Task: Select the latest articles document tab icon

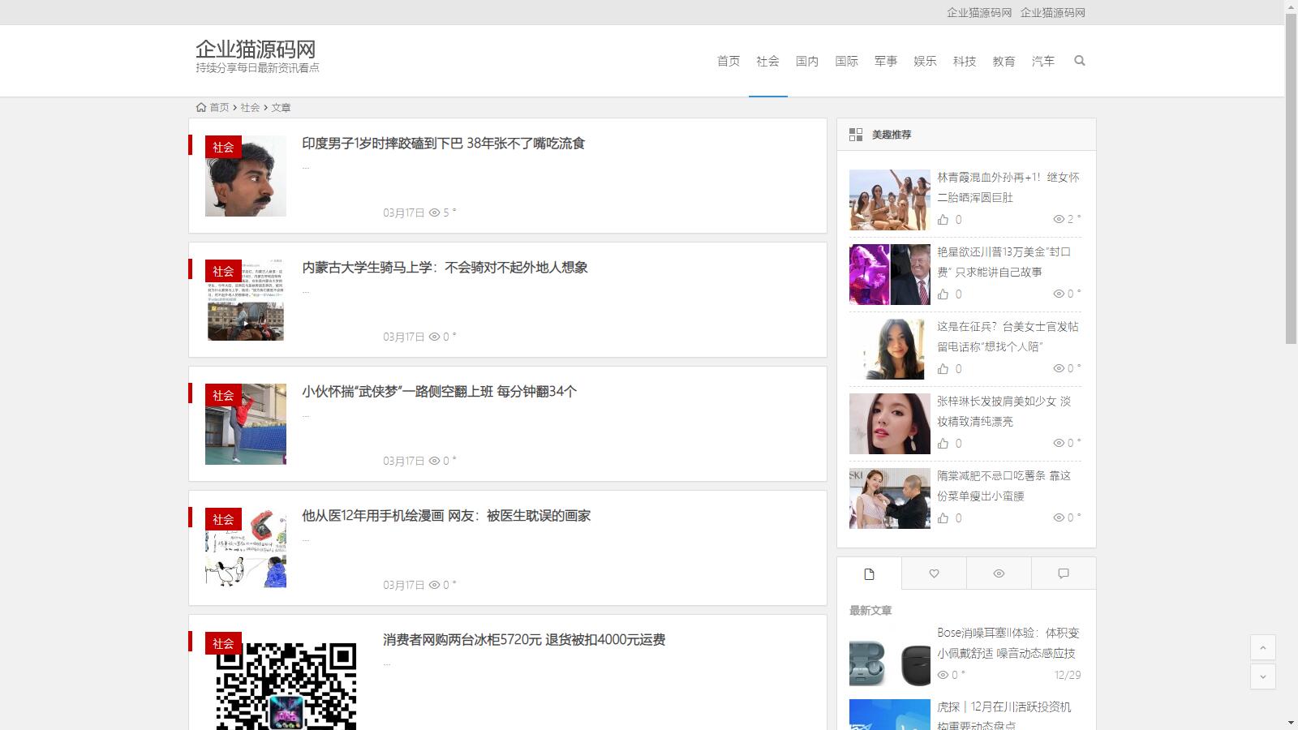Action: pyautogui.click(x=869, y=573)
